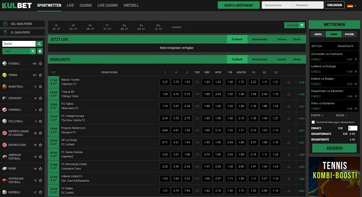Viewport: 362px width, 197px height.
Task: Favorite Rugby with its star
Action: tap(40, 169)
